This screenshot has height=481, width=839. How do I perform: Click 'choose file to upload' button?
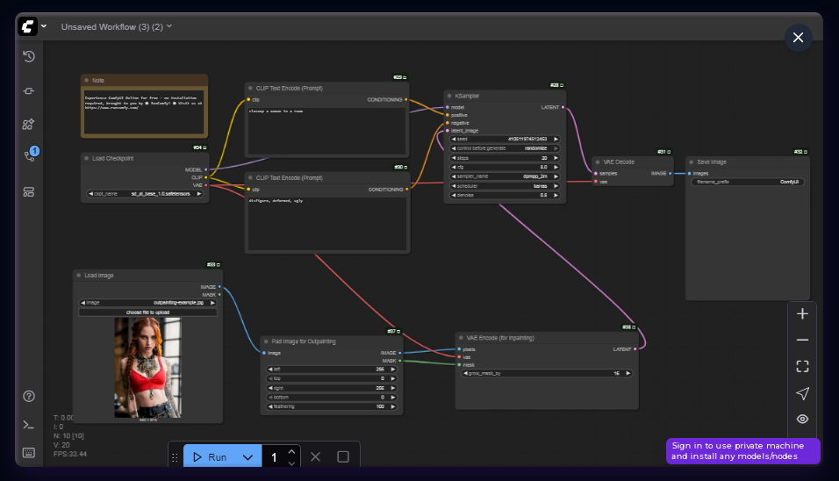[x=147, y=312]
